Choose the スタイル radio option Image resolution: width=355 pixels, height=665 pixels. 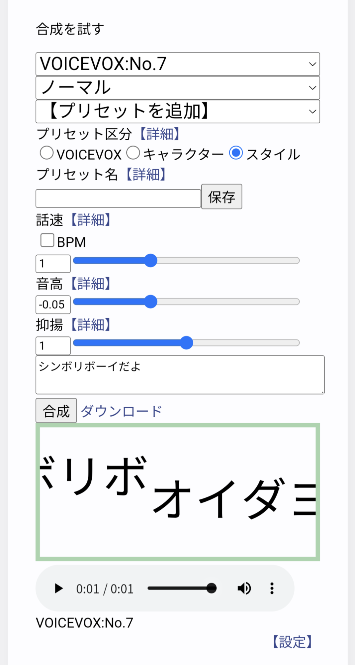pos(236,153)
